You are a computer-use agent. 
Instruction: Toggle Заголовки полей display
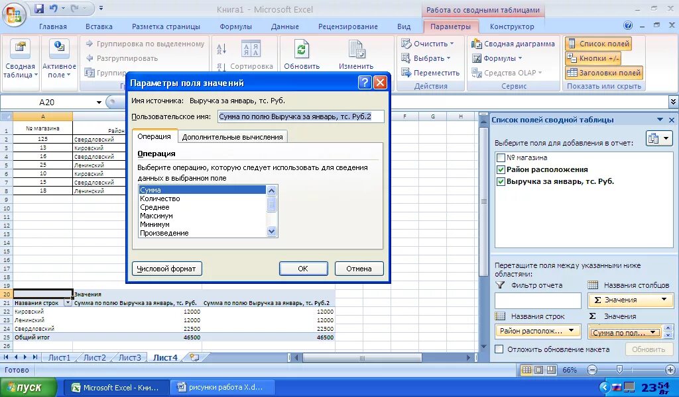click(x=603, y=73)
